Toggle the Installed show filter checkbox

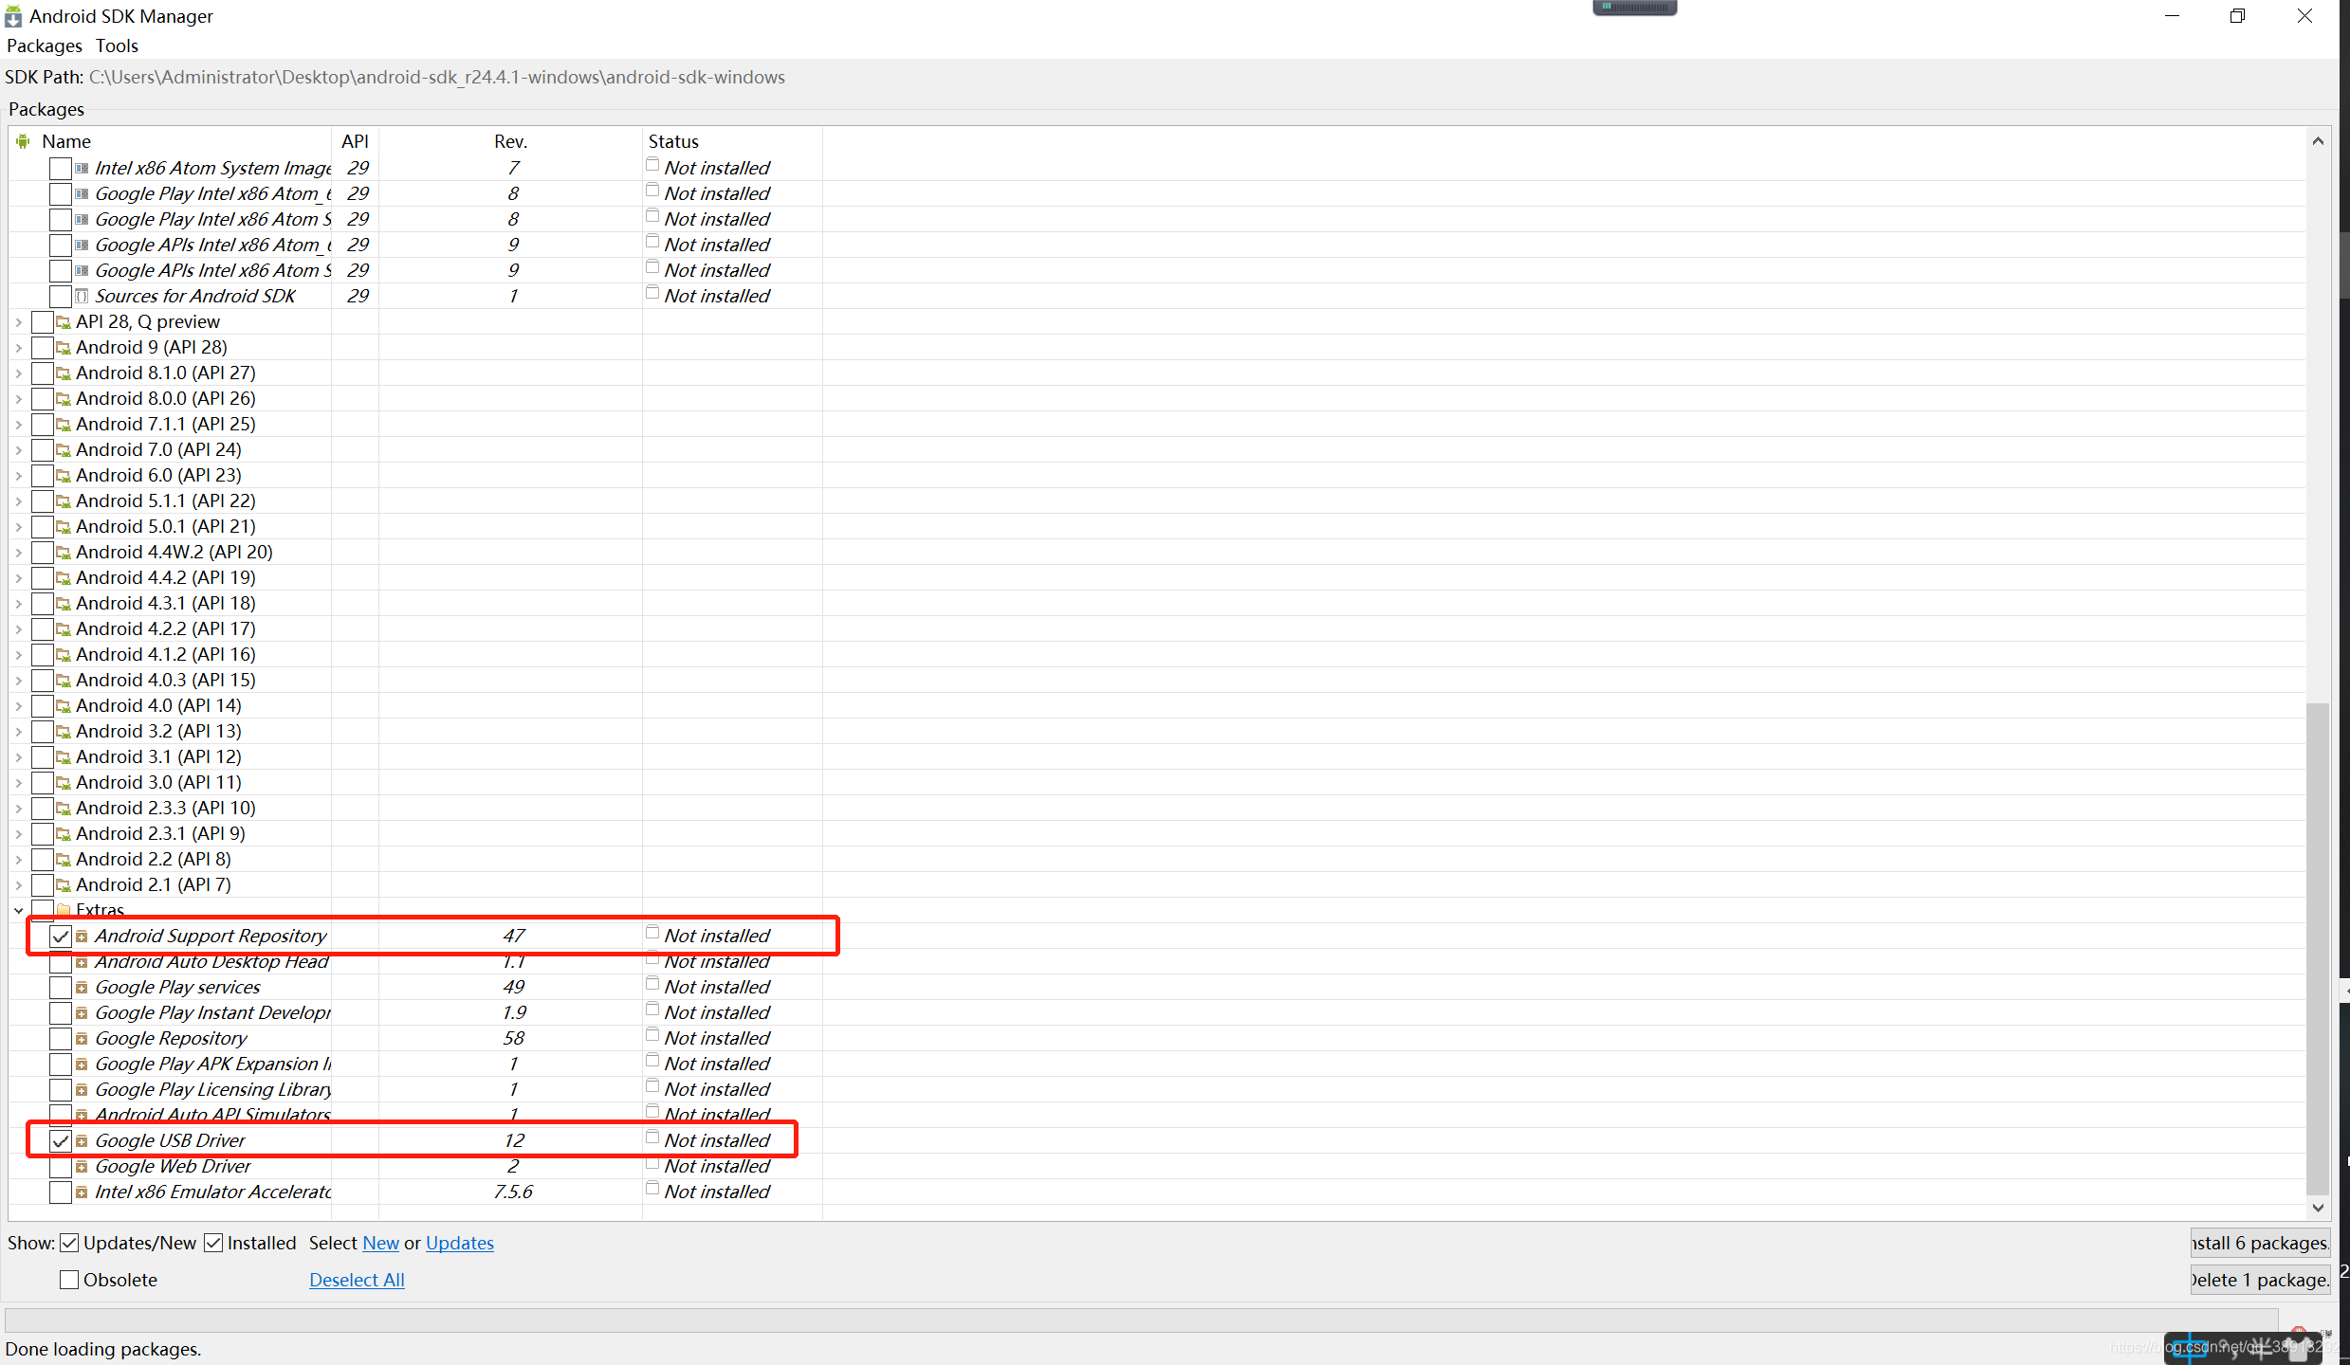(x=213, y=1244)
